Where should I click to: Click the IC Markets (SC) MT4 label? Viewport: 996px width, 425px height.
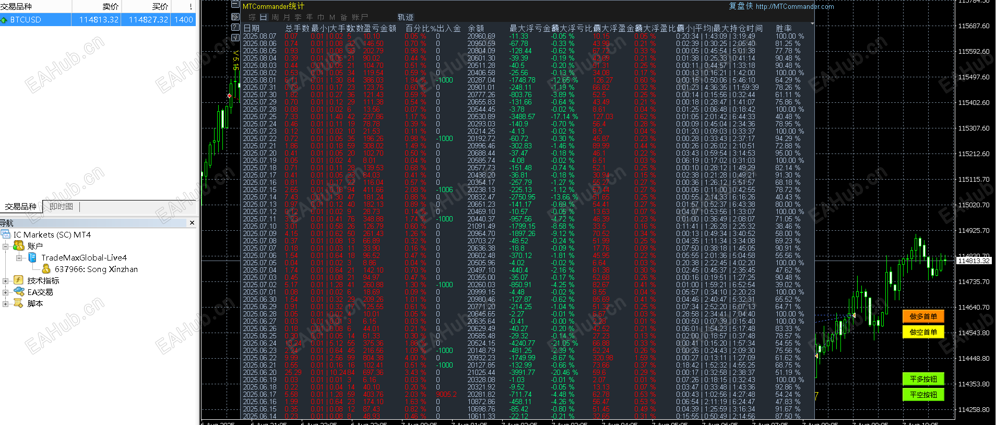coord(52,235)
